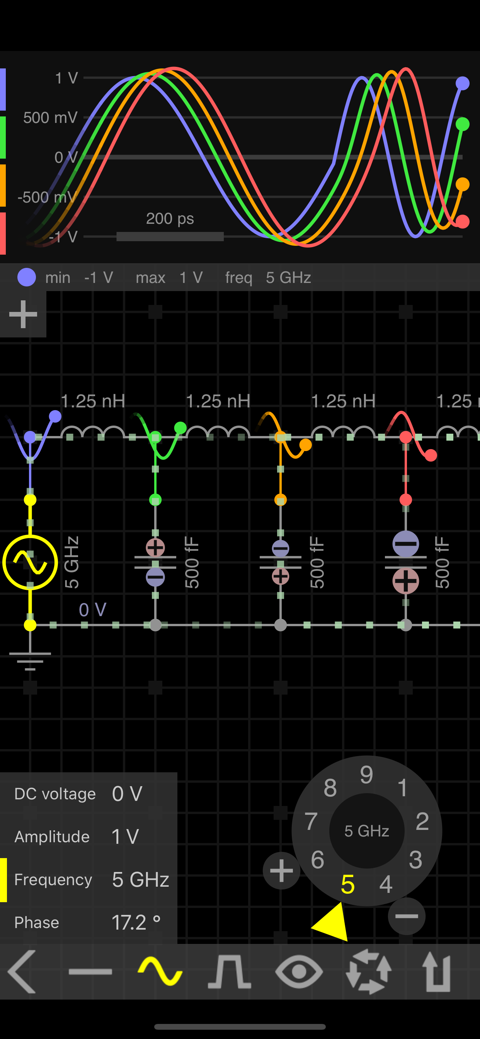This screenshot has height=1039, width=480.
Task: Tap the second 1.25 nH inductor coil
Action: [218, 432]
